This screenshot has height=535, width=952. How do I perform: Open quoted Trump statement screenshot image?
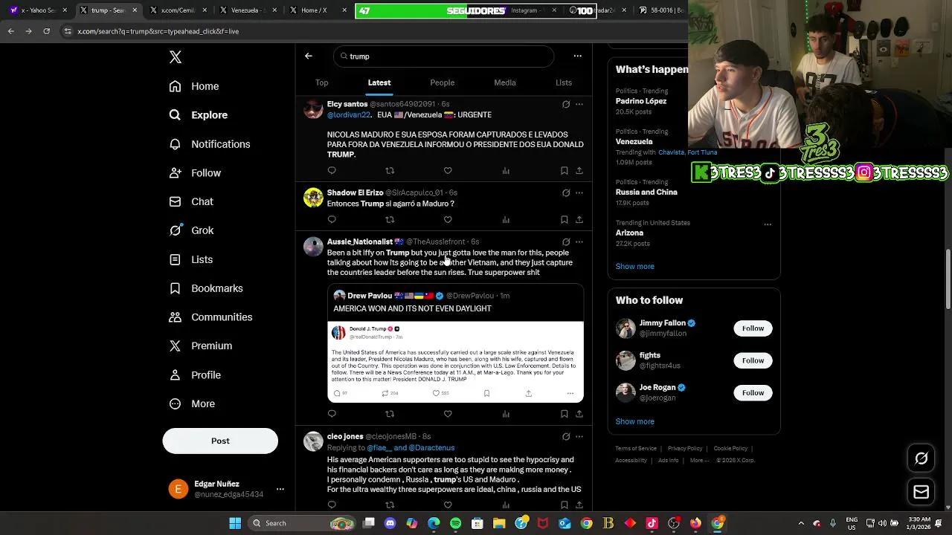click(x=455, y=361)
